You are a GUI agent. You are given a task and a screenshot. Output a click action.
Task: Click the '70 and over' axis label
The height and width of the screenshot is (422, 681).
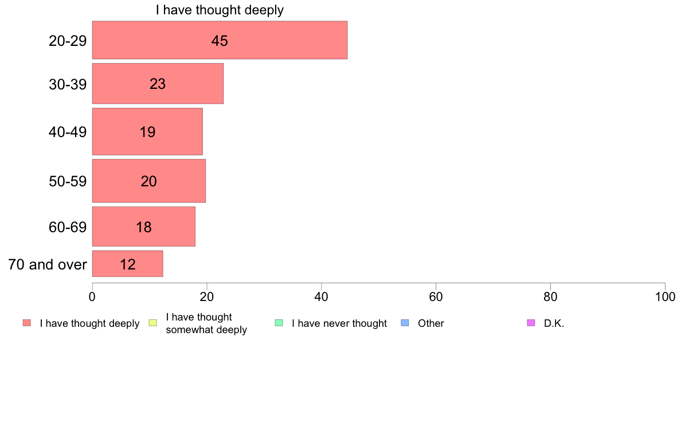(x=48, y=264)
